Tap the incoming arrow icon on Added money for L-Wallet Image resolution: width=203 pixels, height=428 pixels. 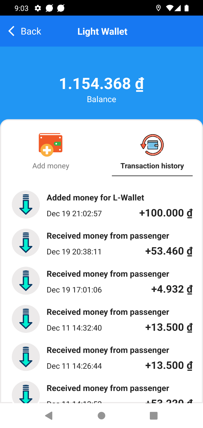point(26,204)
